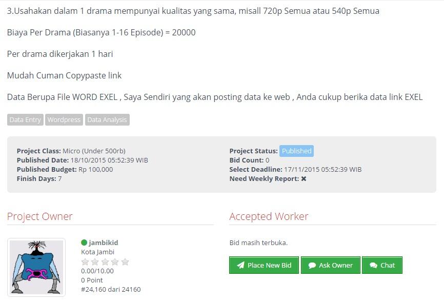444x303 pixels.
Task: Start a chat with the owner
Action: click(x=382, y=265)
